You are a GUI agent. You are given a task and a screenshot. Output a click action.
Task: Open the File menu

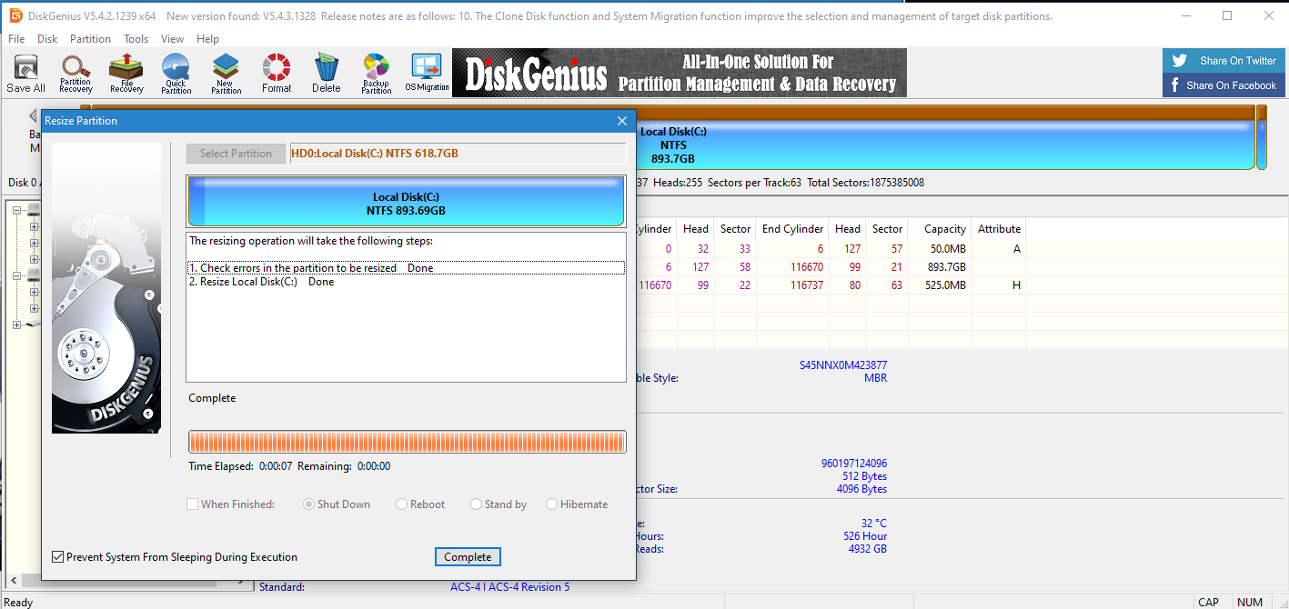16,39
